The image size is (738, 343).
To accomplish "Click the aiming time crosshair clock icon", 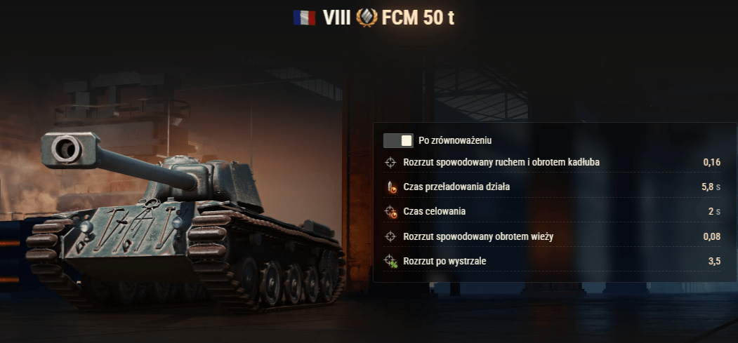I will (390, 211).
